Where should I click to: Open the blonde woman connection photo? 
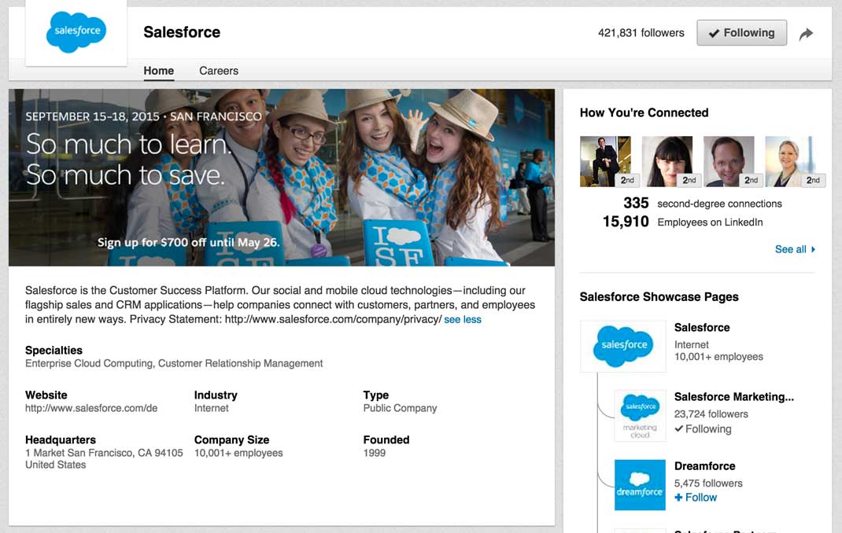tap(791, 161)
